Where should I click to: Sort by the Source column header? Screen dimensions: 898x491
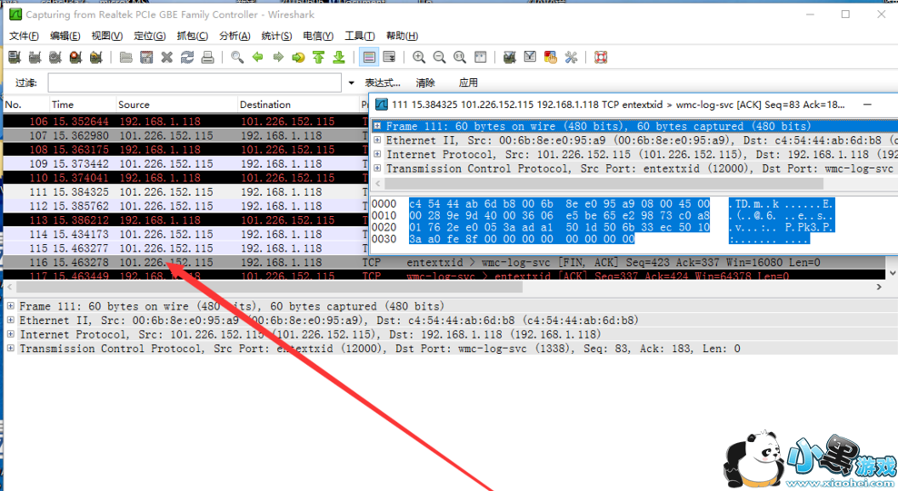point(177,104)
